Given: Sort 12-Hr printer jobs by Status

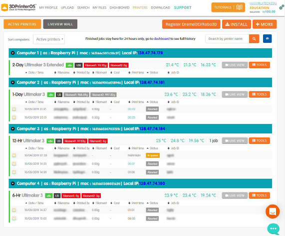Looking at the screenshot, I should (x=152, y=148).
